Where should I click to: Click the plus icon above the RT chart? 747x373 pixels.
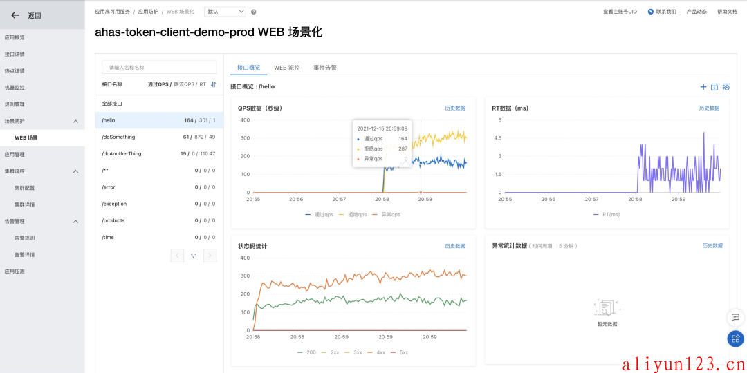tap(703, 87)
